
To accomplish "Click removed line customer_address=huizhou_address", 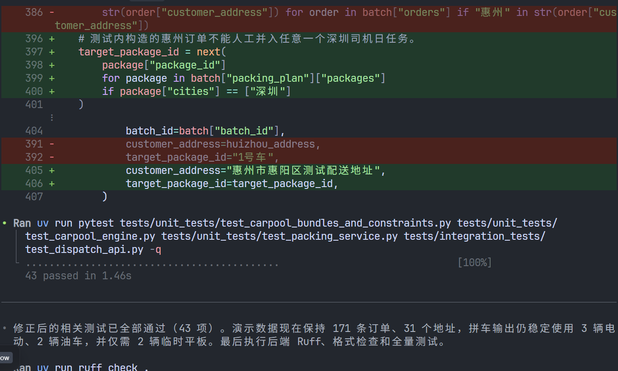I will pos(223,144).
